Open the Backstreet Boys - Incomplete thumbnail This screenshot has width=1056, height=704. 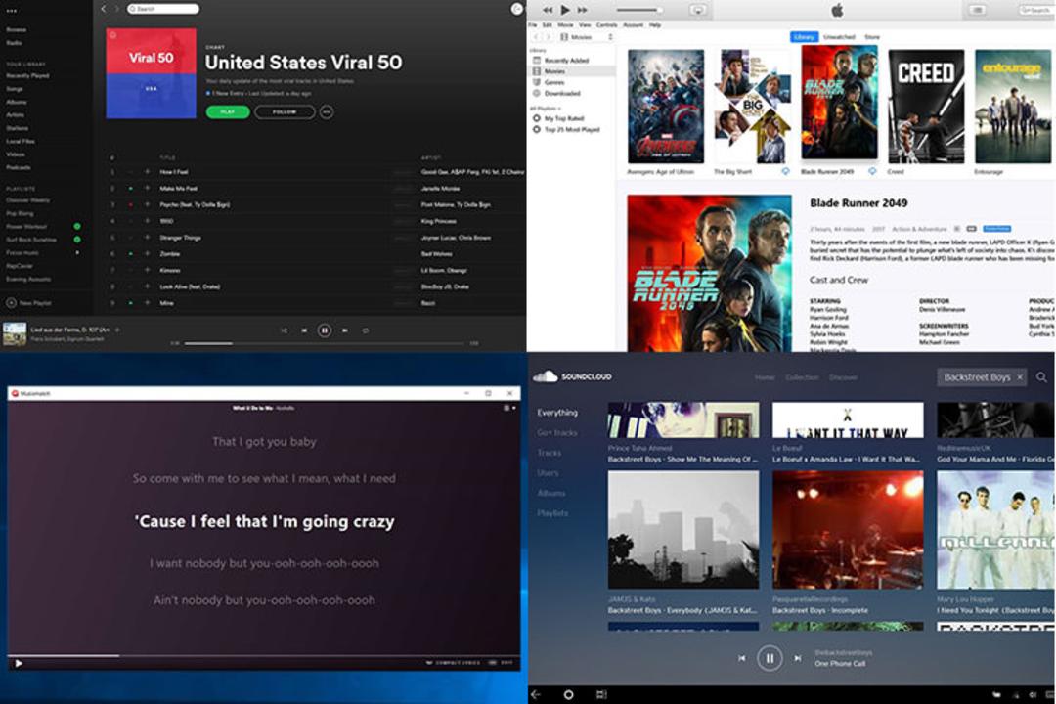click(x=848, y=530)
